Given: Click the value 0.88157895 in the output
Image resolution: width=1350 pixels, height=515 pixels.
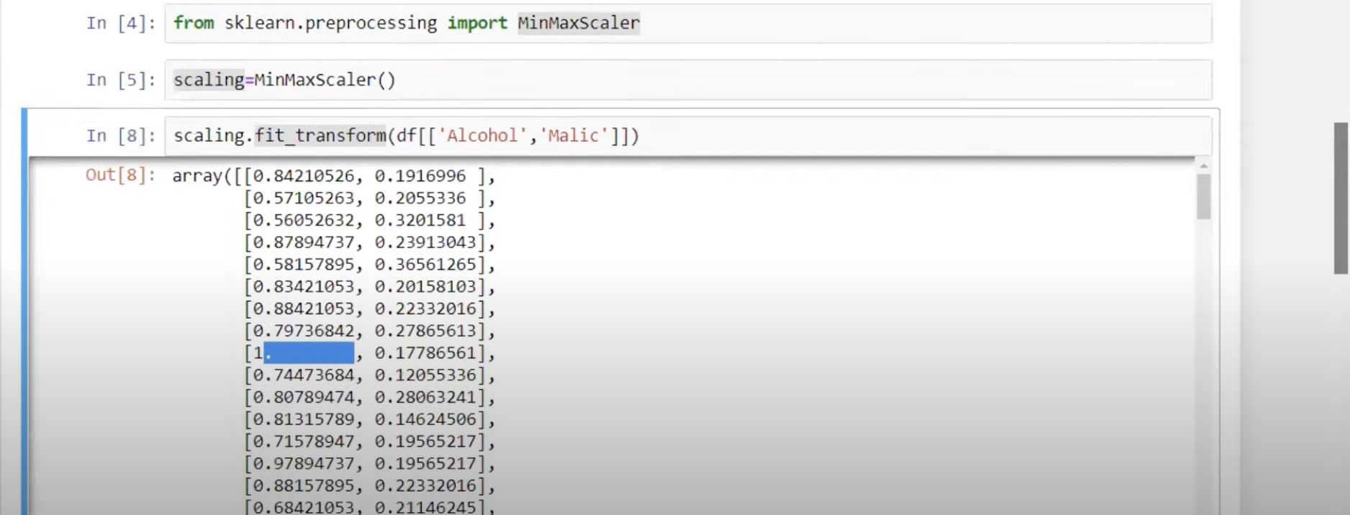Looking at the screenshot, I should 304,486.
